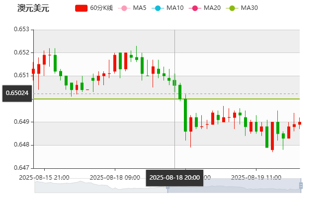Click the 澳元美元 chart title

tap(33, 8)
